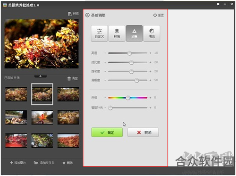The image size is (236, 176).
Task: Click the 对比度 contrast slider
Action: coord(127,62)
